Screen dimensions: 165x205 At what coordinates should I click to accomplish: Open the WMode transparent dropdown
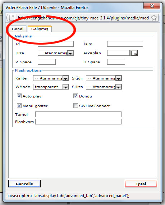click(51, 87)
